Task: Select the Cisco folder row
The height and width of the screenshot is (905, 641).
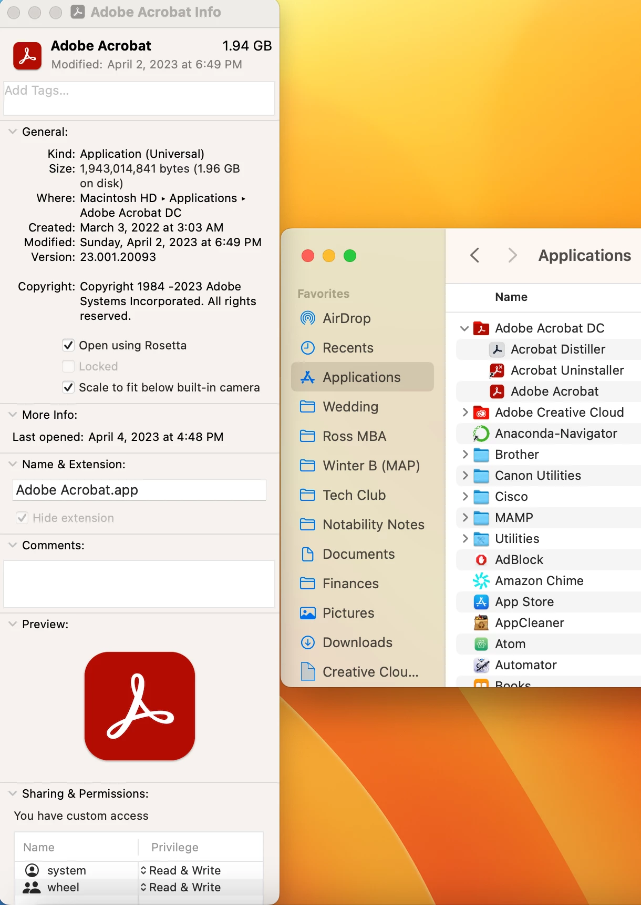Action: (549, 497)
